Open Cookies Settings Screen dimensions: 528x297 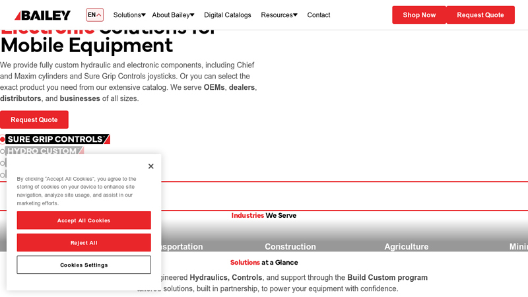84,265
